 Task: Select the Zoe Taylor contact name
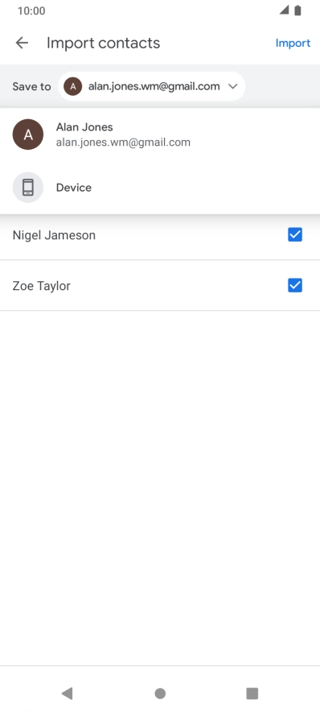(x=41, y=286)
